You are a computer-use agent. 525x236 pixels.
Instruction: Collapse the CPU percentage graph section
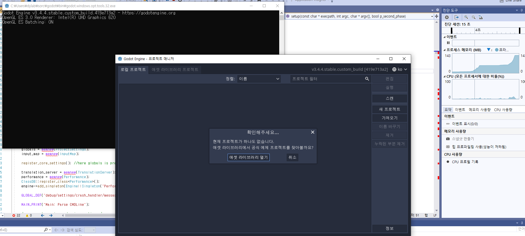tap(445, 77)
